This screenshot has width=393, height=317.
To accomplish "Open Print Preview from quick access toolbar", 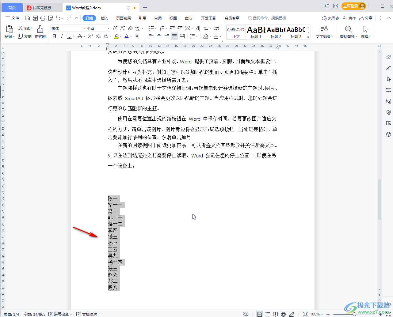I will coord(51,18).
